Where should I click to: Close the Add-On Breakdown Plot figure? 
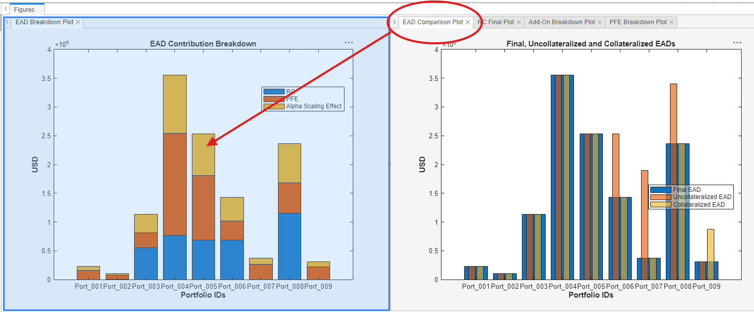pos(599,22)
